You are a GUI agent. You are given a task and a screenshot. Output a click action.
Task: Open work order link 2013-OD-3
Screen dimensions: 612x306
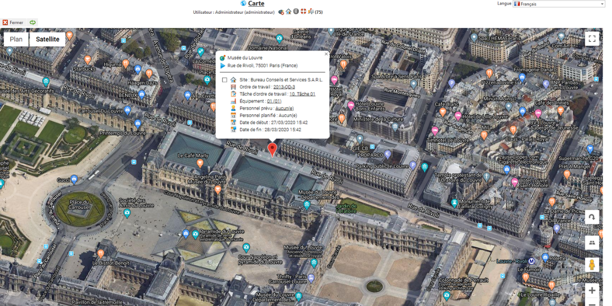(284, 87)
